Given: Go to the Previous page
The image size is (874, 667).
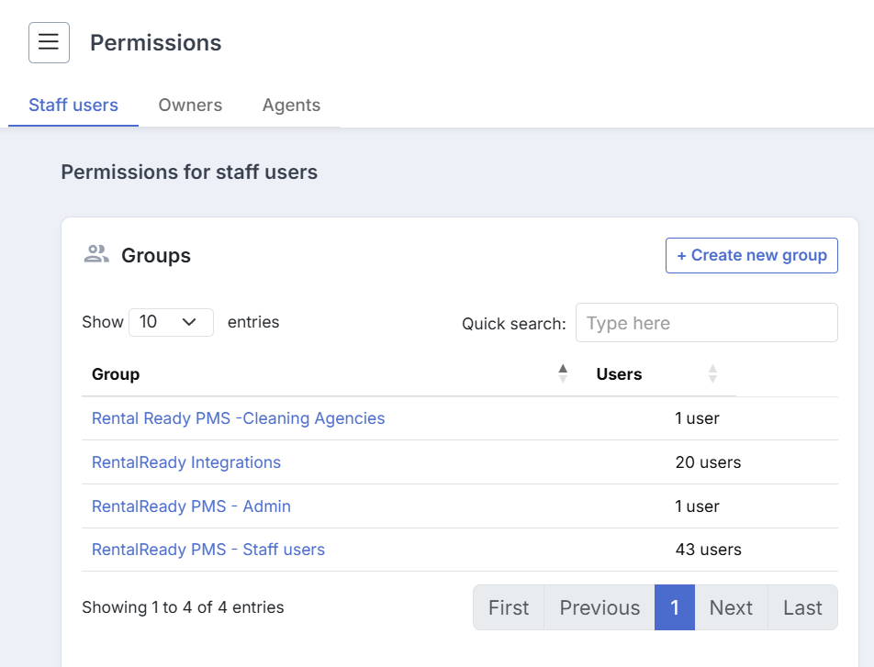Looking at the screenshot, I should 599,607.
